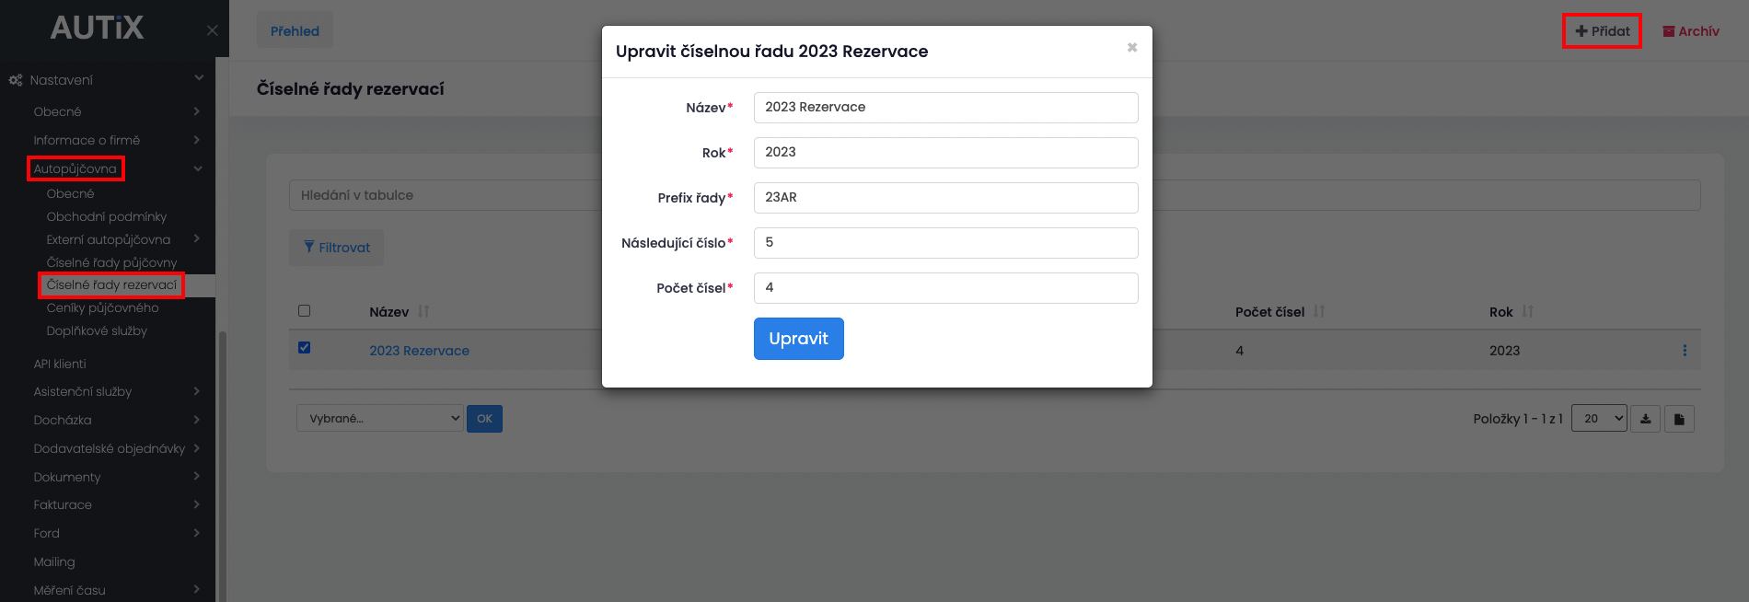Close the edit dialog with the X
The height and width of the screenshot is (602, 1749).
pyautogui.click(x=1132, y=47)
